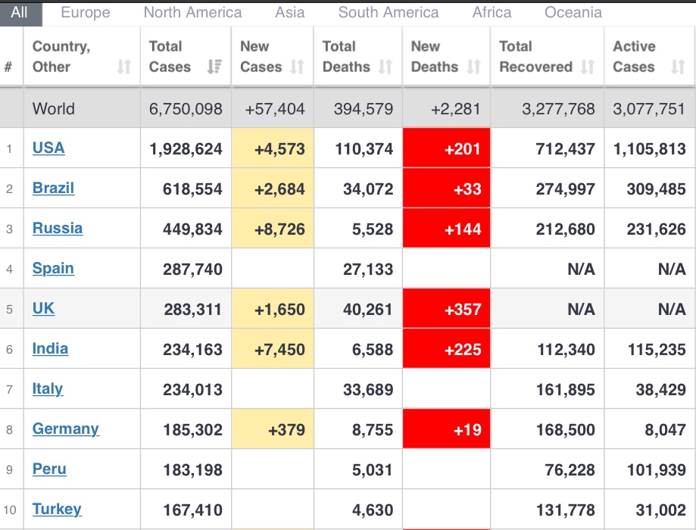The height and width of the screenshot is (530, 696).
Task: Click the New Deaths header label
Action: click(435, 56)
